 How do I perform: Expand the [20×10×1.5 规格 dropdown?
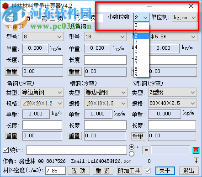tap(106, 104)
